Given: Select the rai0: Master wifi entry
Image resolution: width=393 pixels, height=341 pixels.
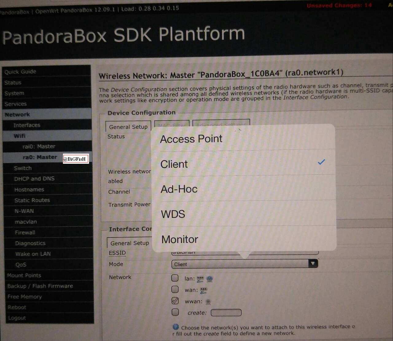Looking at the screenshot, I should tap(47, 146).
